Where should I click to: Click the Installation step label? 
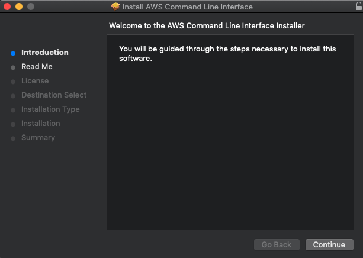tap(41, 123)
